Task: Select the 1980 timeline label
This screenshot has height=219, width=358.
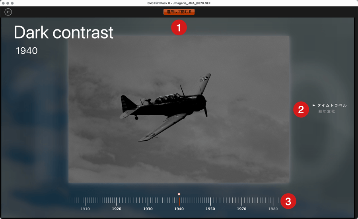Action: (x=273, y=209)
